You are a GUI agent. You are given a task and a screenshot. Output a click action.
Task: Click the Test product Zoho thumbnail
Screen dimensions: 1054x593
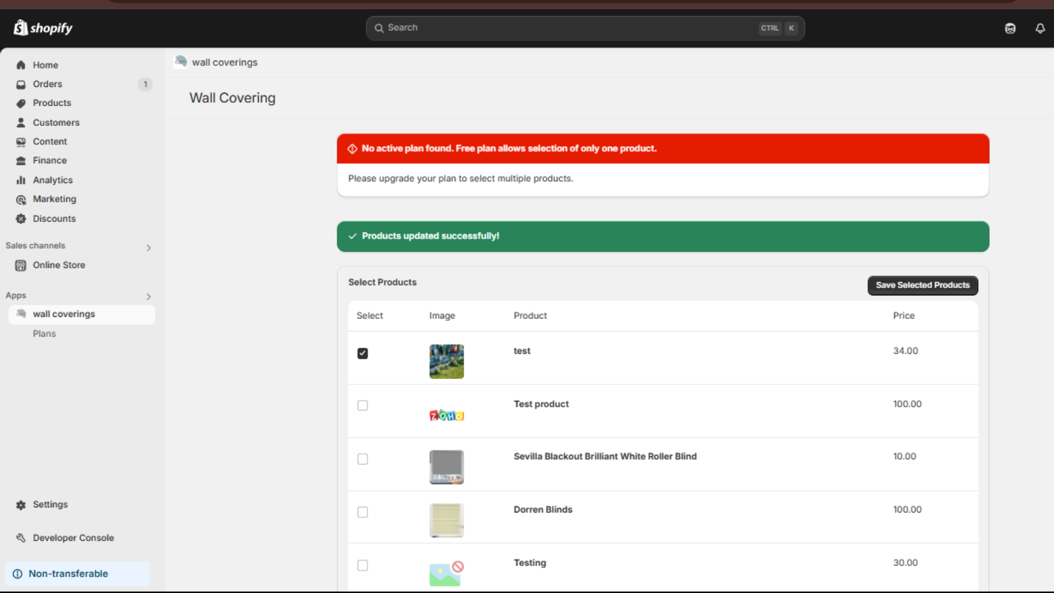click(447, 415)
